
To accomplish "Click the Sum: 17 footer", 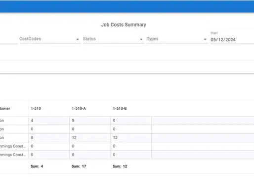I will pos(79,166).
